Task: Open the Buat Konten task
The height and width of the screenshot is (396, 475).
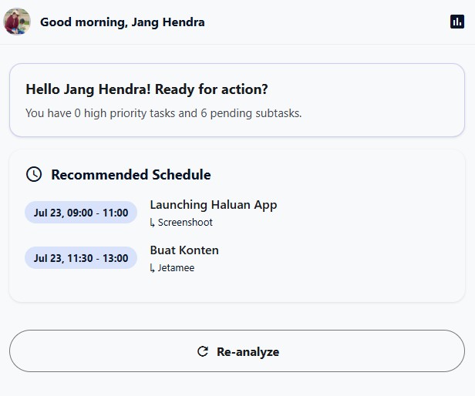Action: point(184,250)
